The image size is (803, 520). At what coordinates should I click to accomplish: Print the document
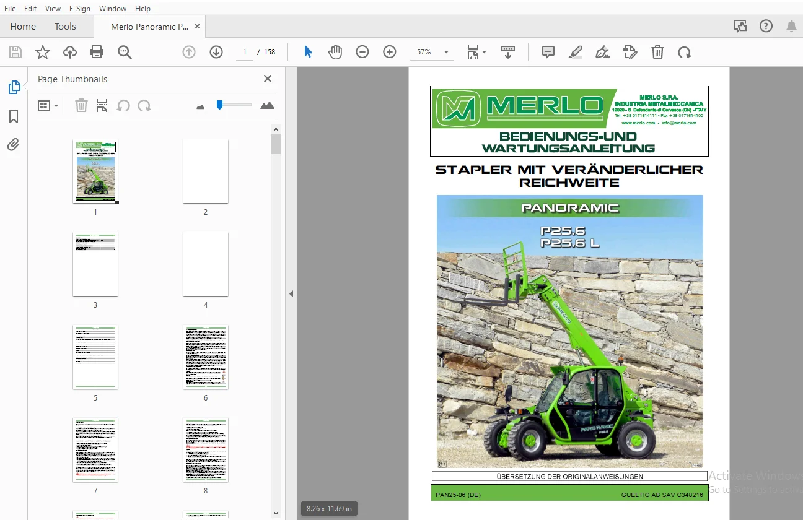point(97,52)
